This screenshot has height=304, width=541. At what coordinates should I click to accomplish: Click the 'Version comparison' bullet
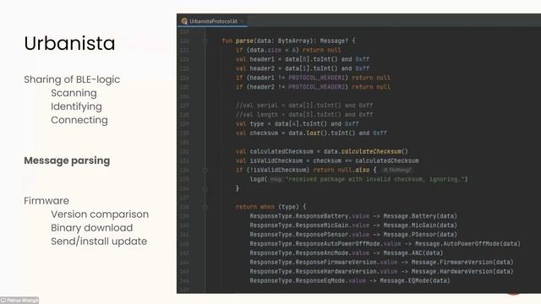point(100,214)
